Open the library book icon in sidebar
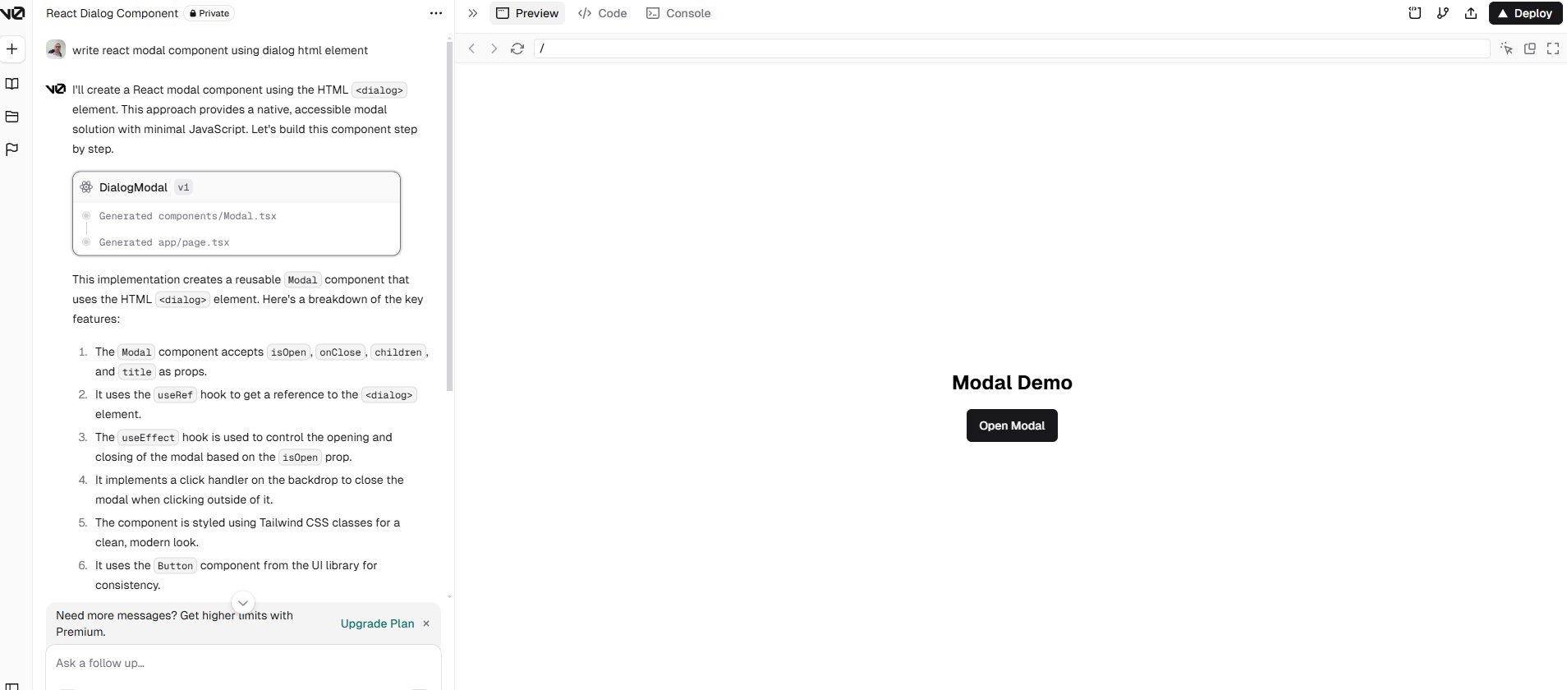 point(12,84)
